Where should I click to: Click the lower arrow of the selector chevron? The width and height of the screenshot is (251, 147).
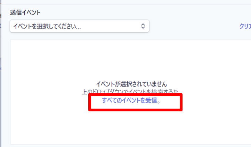pyautogui.click(x=143, y=28)
